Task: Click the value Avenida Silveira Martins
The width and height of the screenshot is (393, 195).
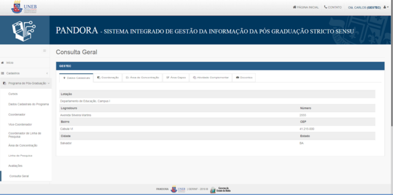Action: click(75, 115)
